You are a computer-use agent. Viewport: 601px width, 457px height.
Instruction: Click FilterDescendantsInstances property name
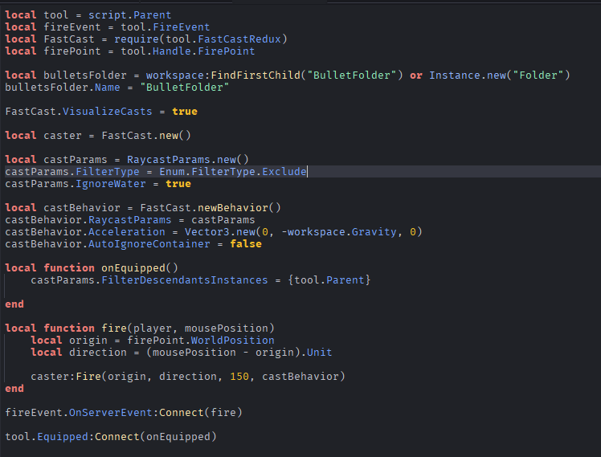coord(184,280)
